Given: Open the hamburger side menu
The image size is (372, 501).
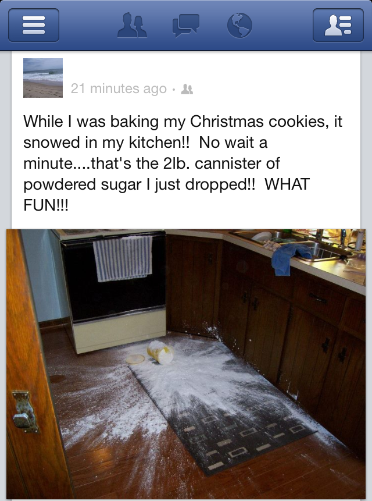Looking at the screenshot, I should coord(34,25).
